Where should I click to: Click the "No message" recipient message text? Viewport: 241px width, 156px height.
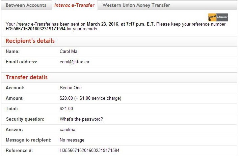point(72,140)
